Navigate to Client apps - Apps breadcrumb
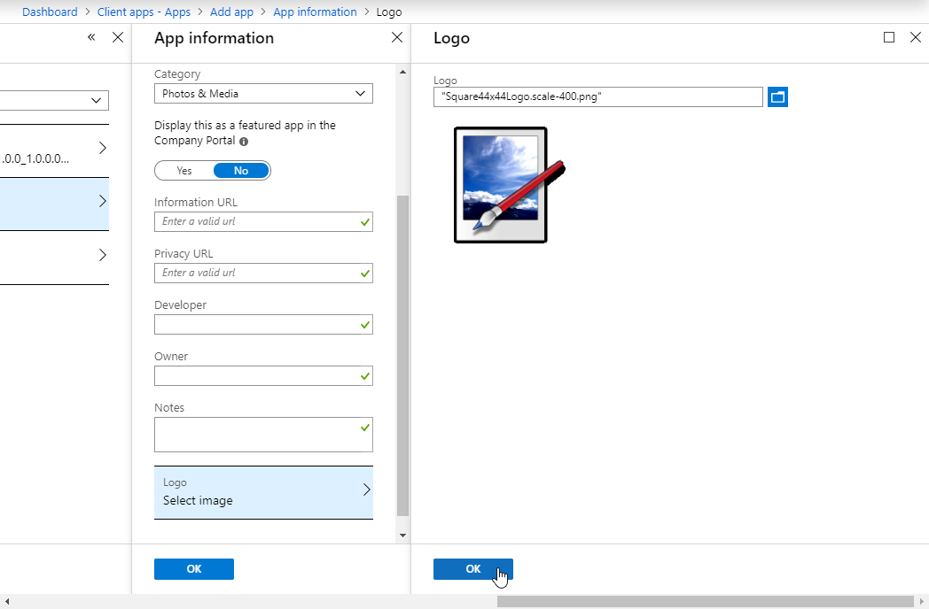This screenshot has width=929, height=609. [x=144, y=12]
